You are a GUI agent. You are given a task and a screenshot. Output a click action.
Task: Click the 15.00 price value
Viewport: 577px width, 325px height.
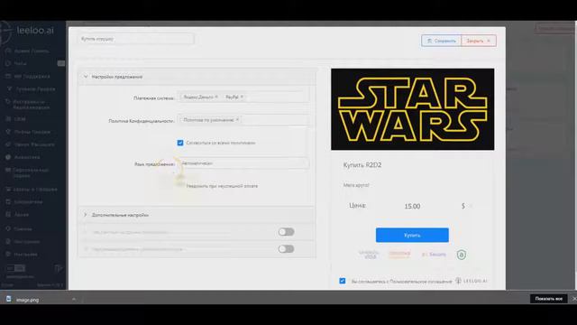click(x=412, y=207)
